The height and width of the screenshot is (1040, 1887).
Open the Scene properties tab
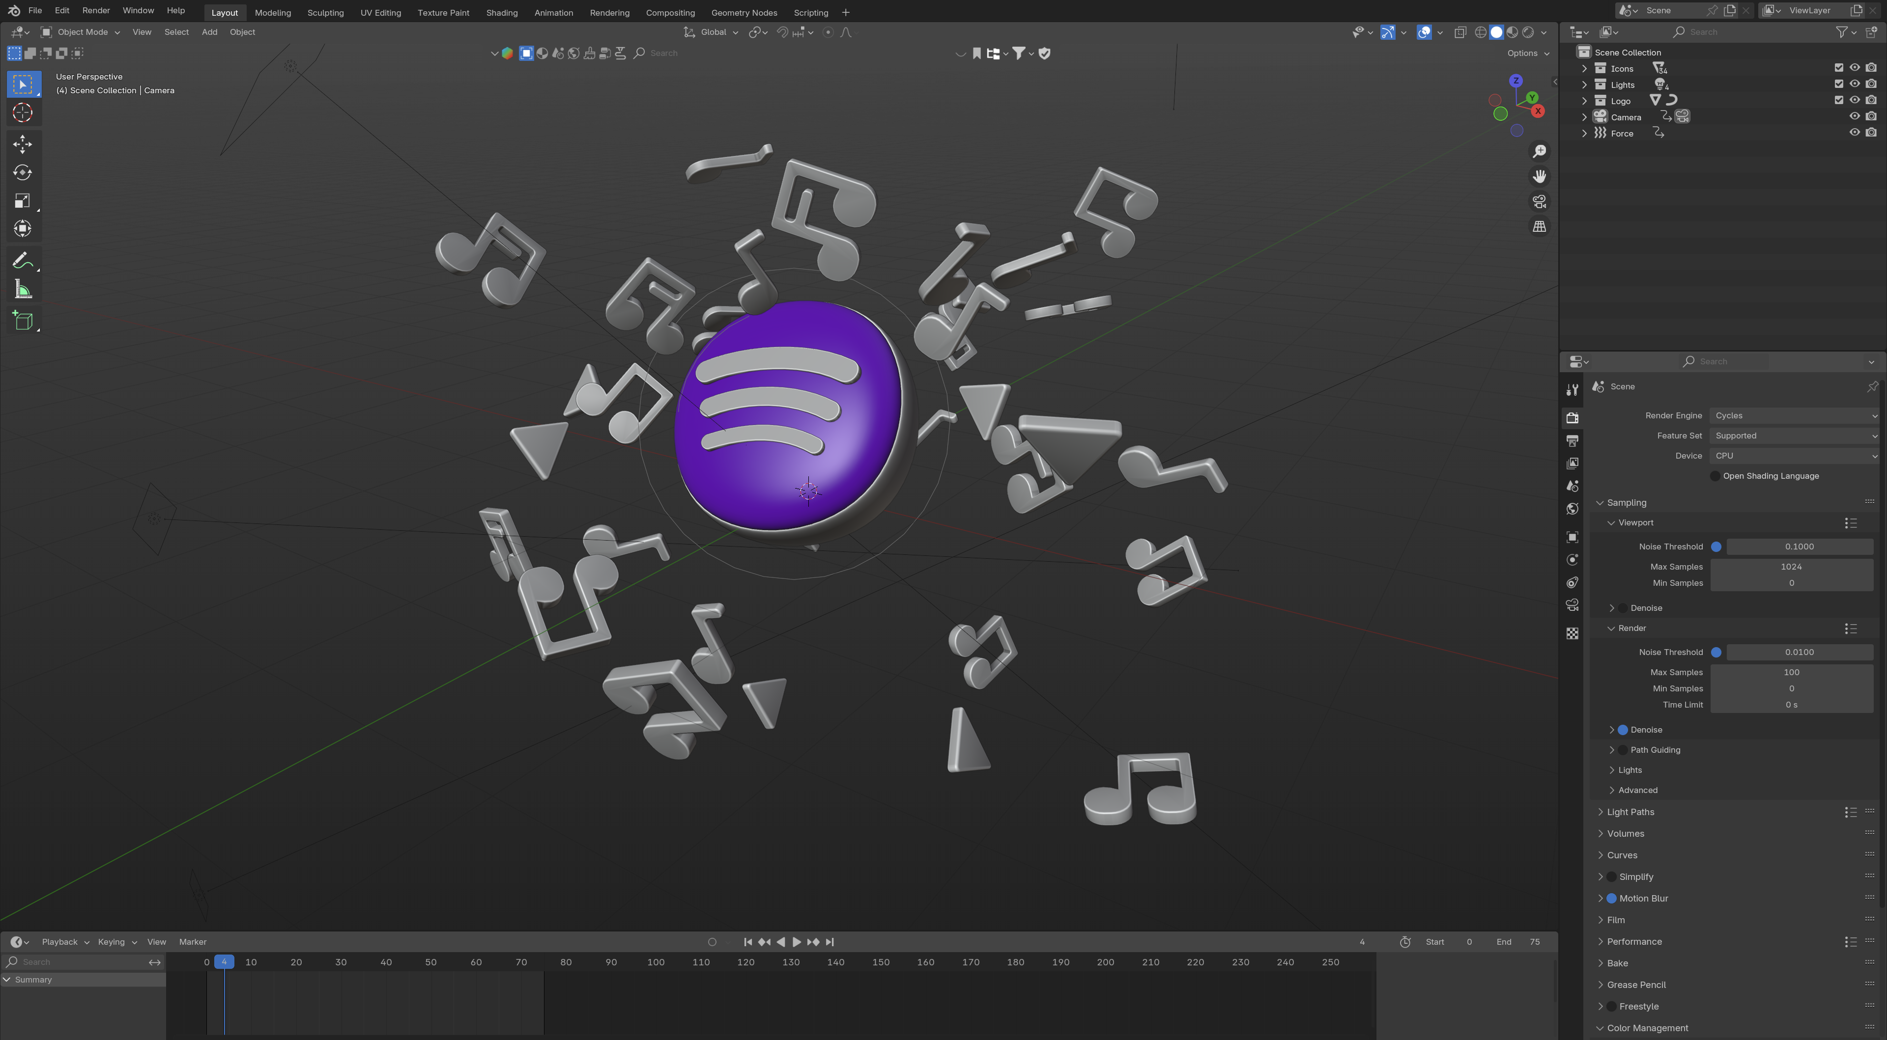click(x=1572, y=486)
